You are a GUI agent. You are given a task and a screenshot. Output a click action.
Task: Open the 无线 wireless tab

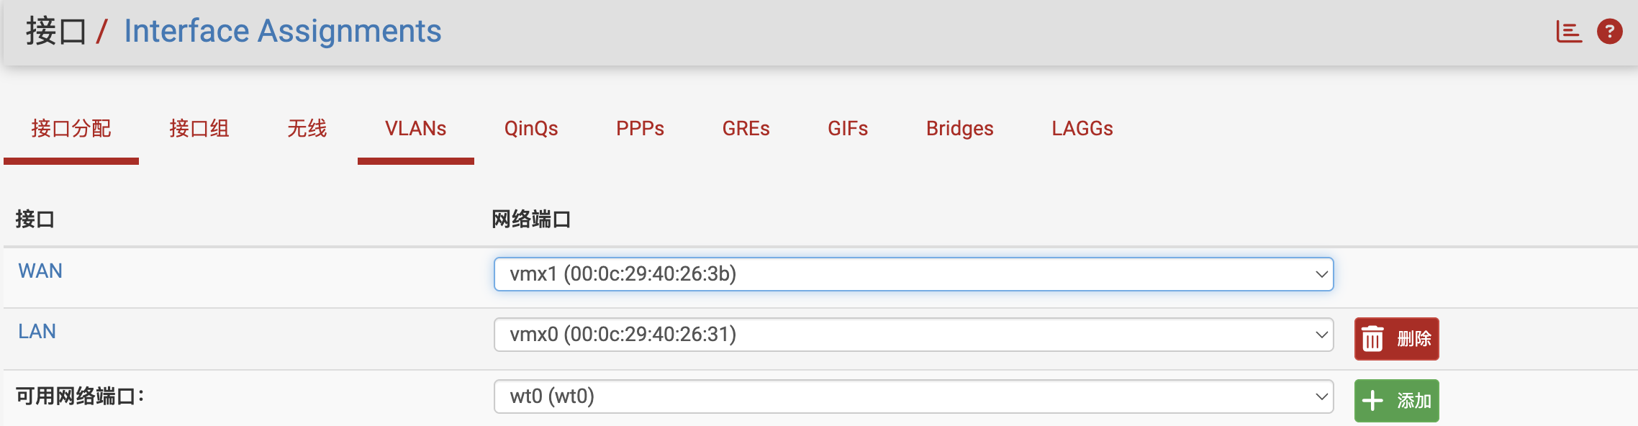(x=307, y=129)
